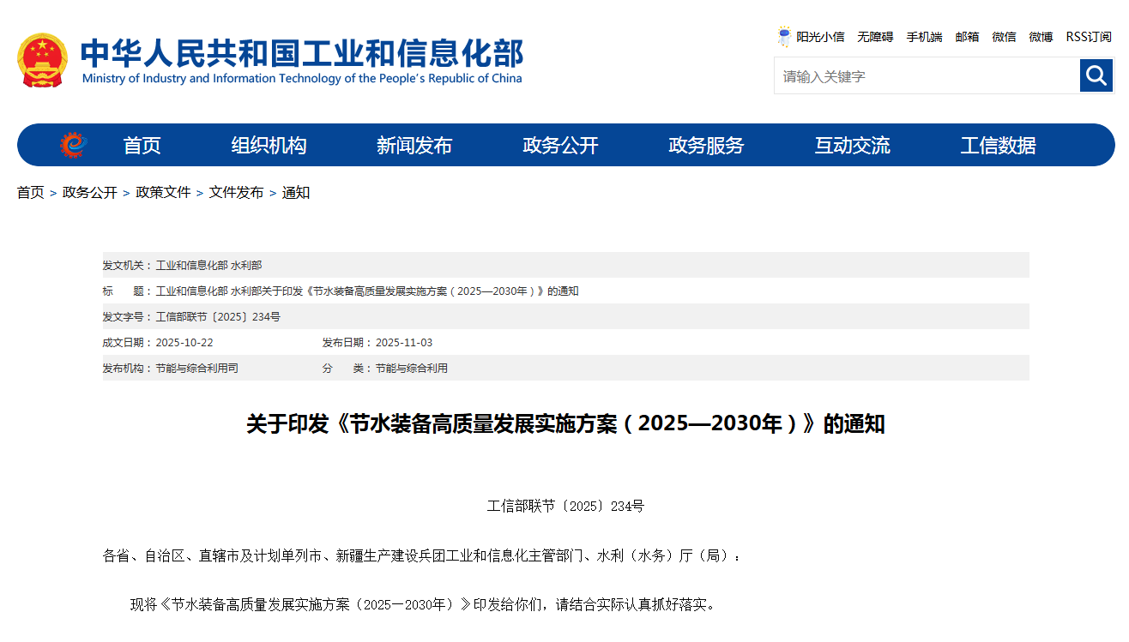Screen dimensions: 1129x642
Task: Navigate to 互动交流 section
Action: 852,146
